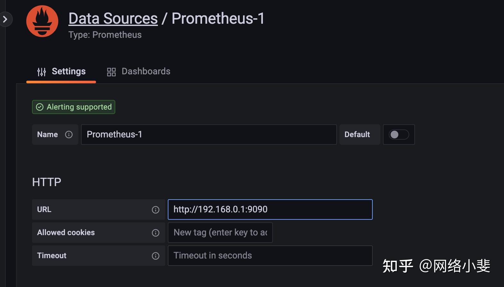Image resolution: width=504 pixels, height=287 pixels.
Task: Click the Settings sliders icon
Action: point(42,72)
